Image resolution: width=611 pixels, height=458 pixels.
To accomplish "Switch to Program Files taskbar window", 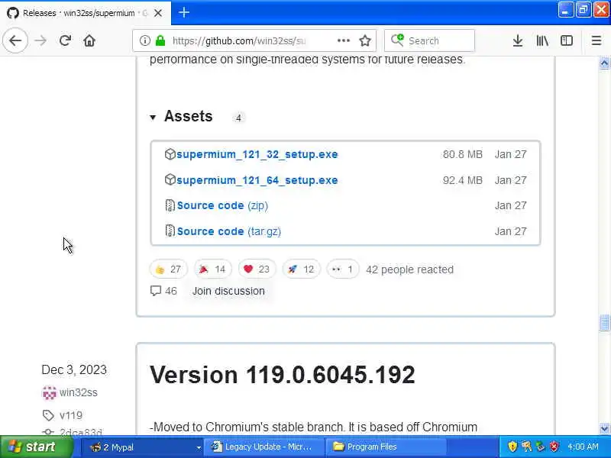I will [x=386, y=447].
